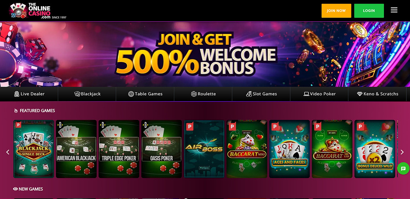Viewport: 410px width, 199px height.
Task: Click the Keno & Scratchs diamond icon
Action: click(360, 94)
